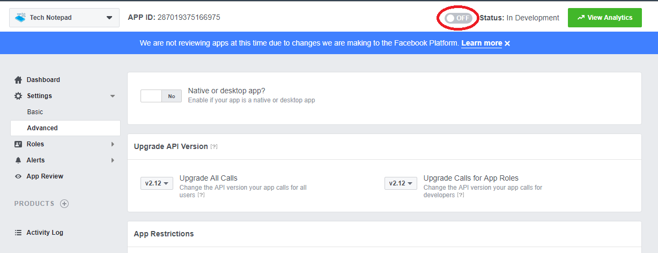Click the Alerts bell icon

coord(18,160)
